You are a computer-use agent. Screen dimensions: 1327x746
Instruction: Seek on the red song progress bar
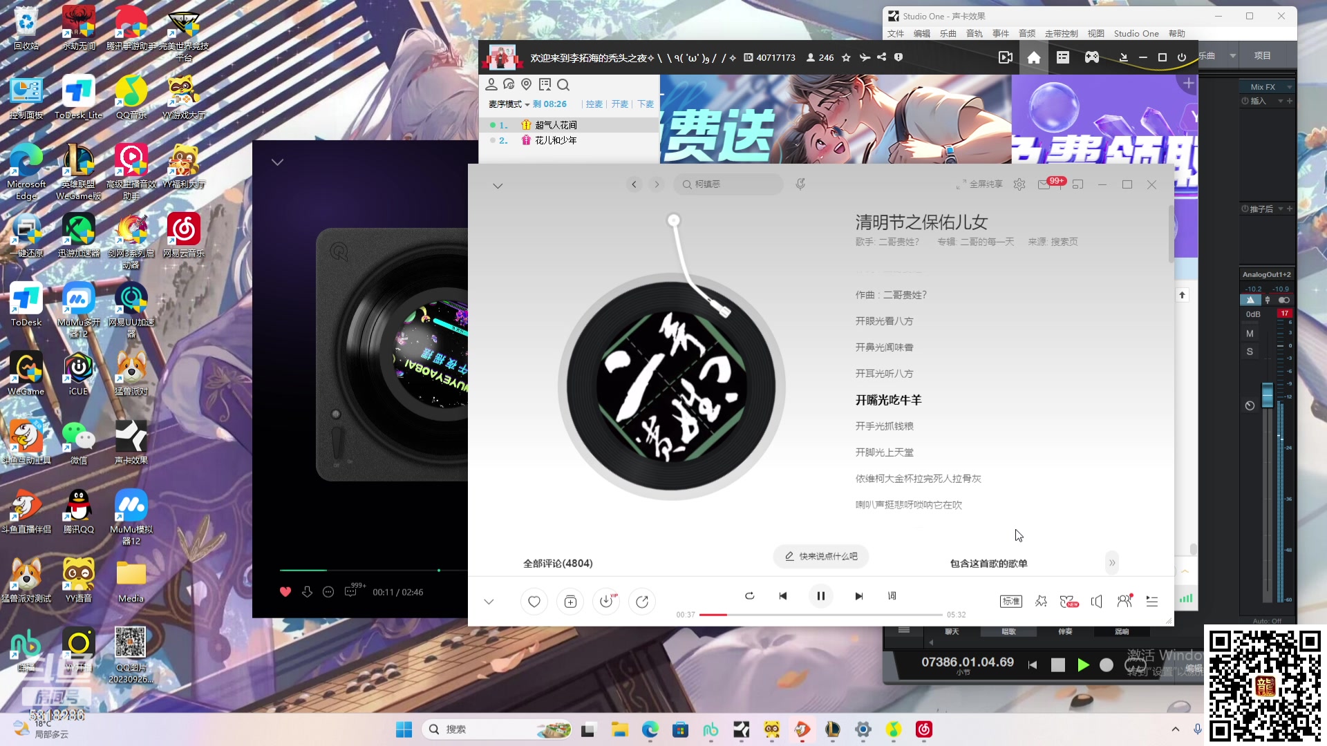(x=821, y=614)
